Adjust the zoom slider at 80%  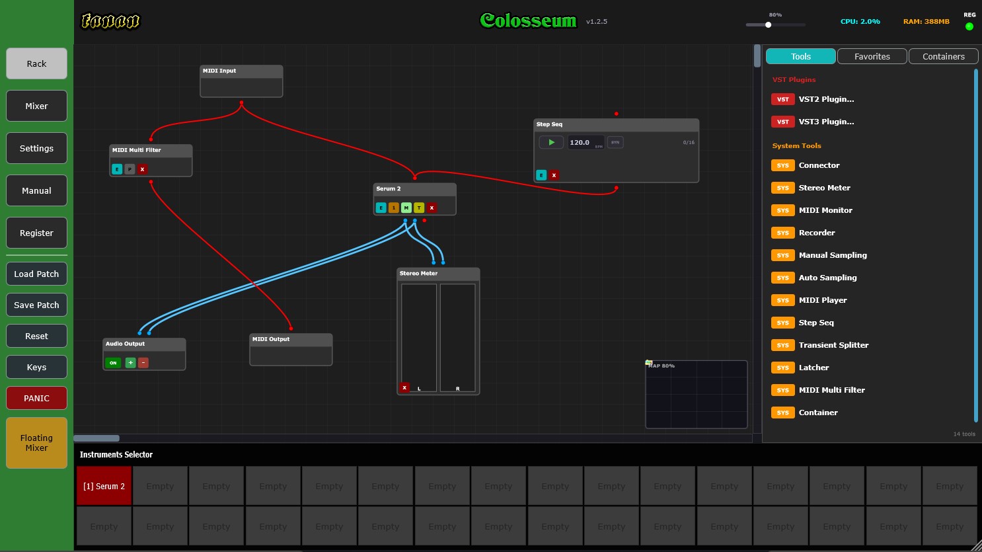point(775,24)
